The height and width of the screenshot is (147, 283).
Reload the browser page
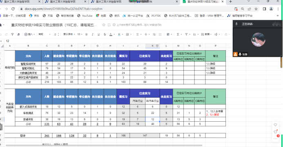pos(13,9)
